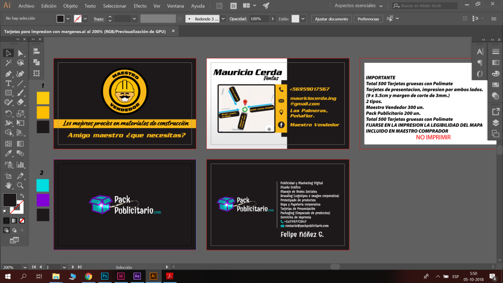Screen dimensions: 503x283
Task: Swap fill and stroke colors
Action: [x=22, y=196]
